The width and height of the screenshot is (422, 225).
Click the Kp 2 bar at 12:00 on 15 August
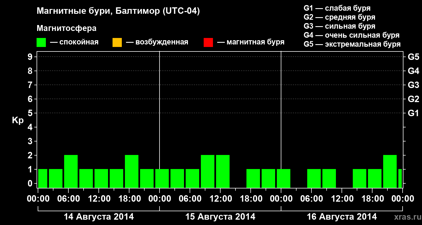pyautogui.click(x=223, y=171)
